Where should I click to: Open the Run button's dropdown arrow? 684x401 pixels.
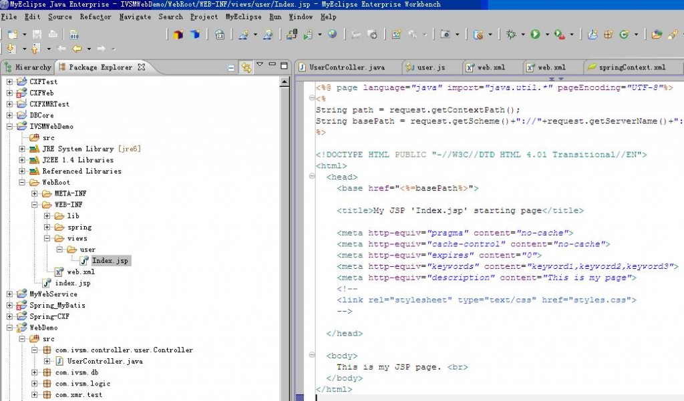546,33
